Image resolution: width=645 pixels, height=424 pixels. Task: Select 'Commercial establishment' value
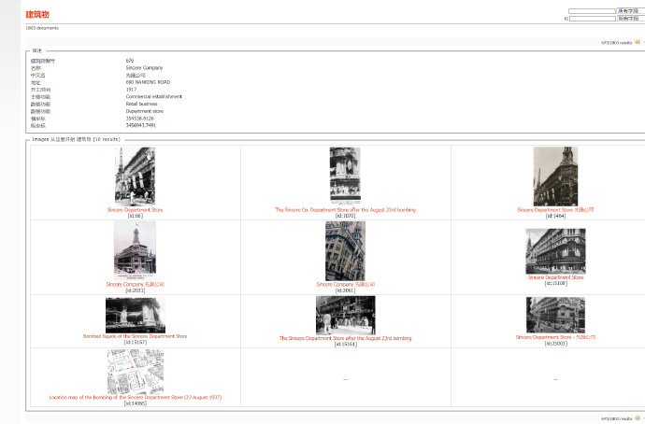[x=154, y=96]
